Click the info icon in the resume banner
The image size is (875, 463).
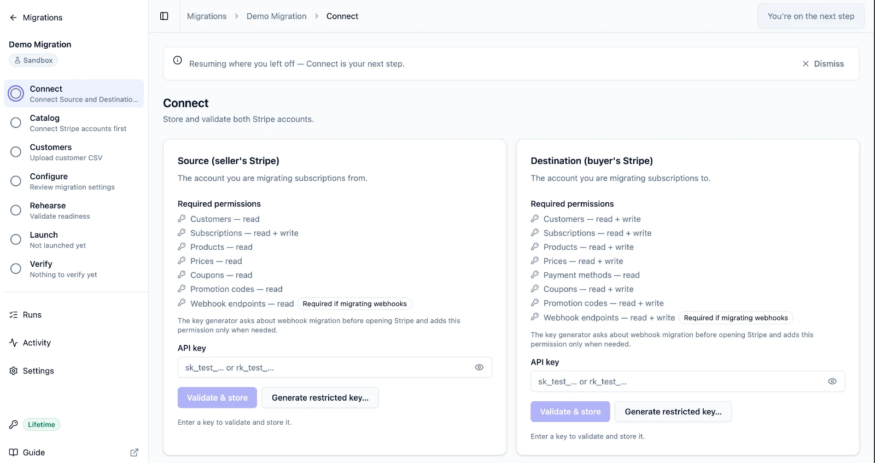point(178,60)
